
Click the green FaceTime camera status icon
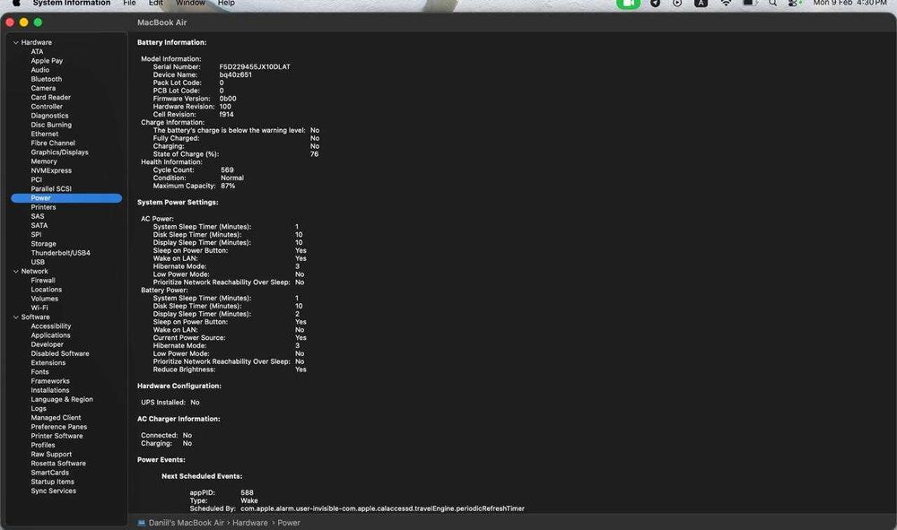click(628, 4)
